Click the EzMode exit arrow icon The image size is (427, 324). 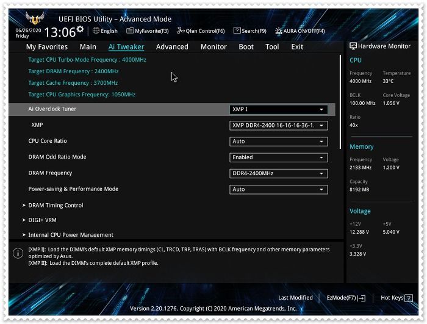tap(362, 298)
